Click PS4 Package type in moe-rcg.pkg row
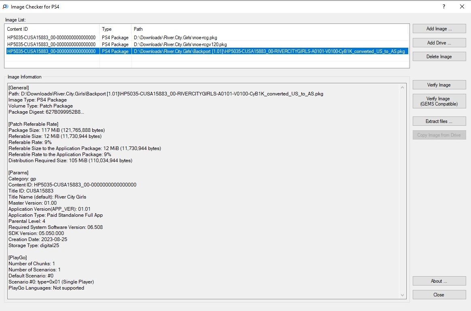This screenshot has width=471, height=311. [x=115, y=38]
